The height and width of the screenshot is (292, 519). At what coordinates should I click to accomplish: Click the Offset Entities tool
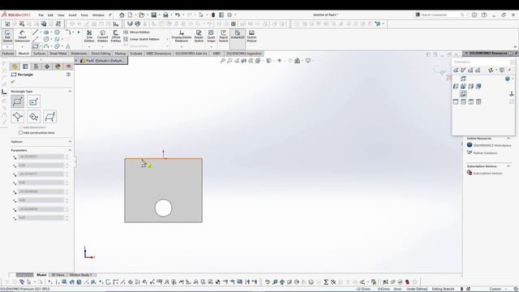point(115,36)
